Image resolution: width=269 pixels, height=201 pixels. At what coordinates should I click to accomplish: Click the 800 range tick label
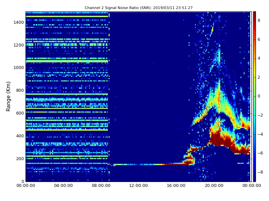click(20, 90)
